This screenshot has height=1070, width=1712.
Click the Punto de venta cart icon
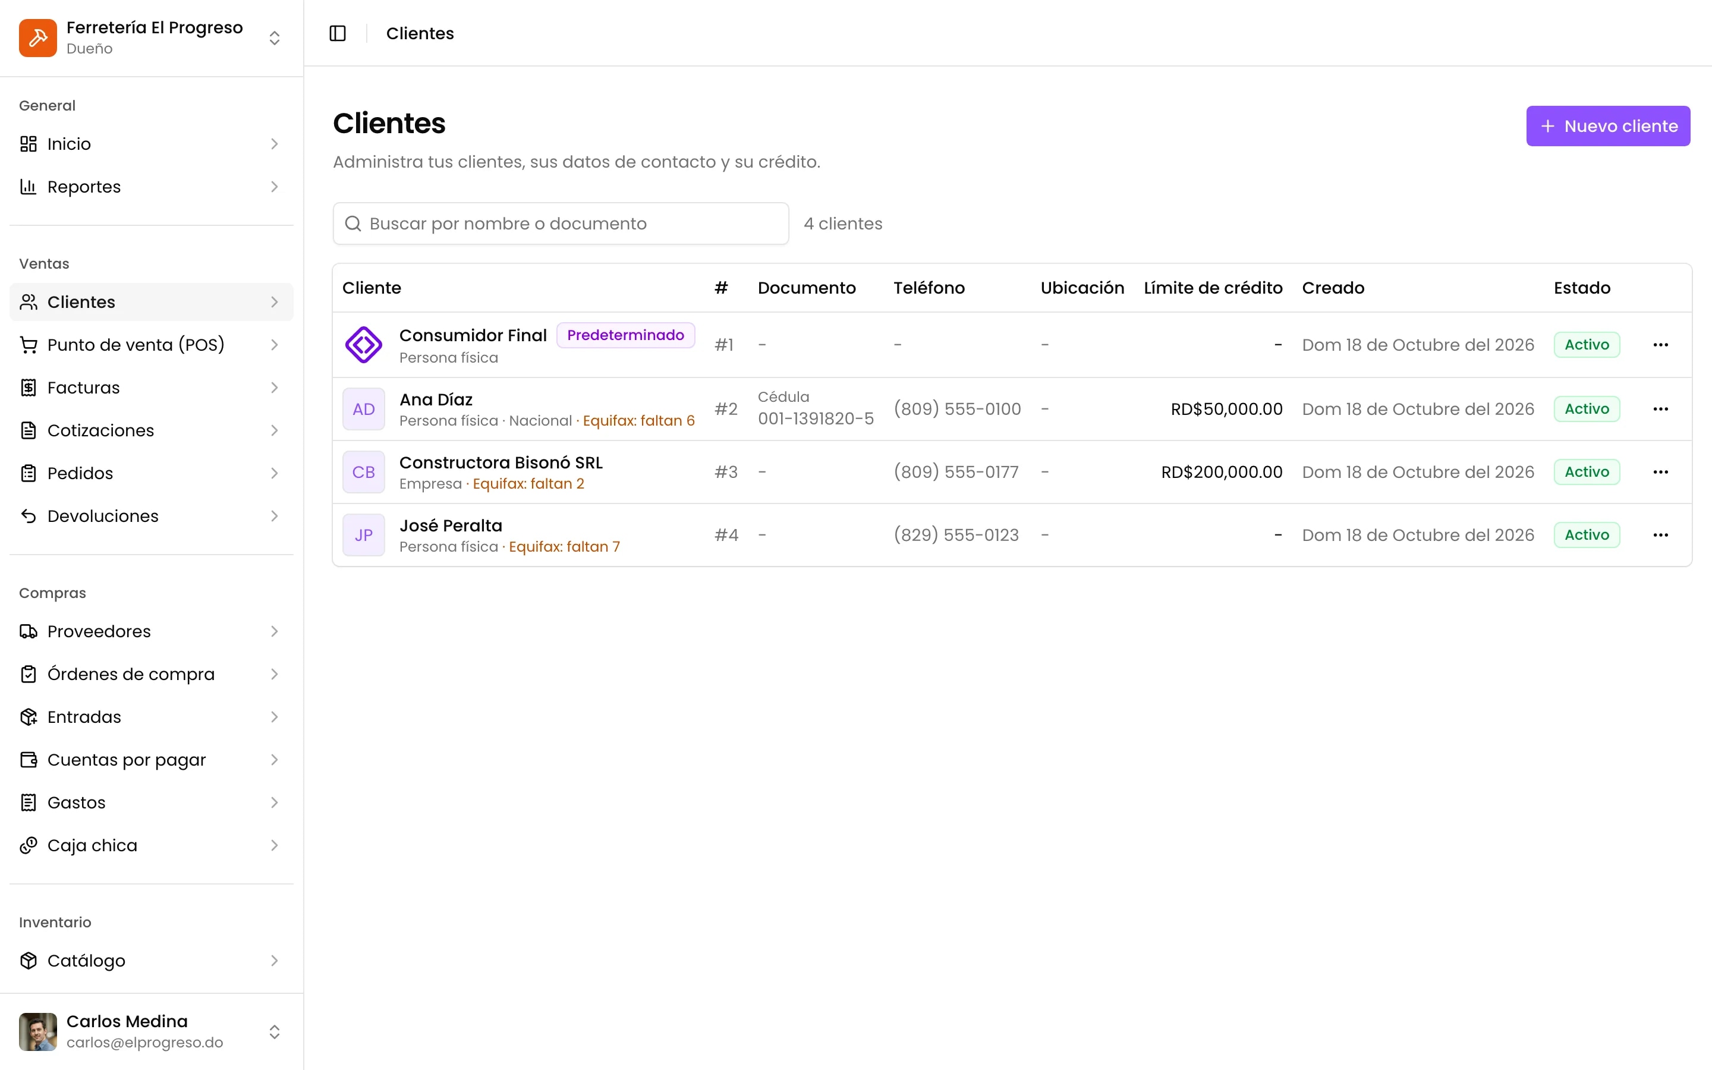click(x=29, y=345)
